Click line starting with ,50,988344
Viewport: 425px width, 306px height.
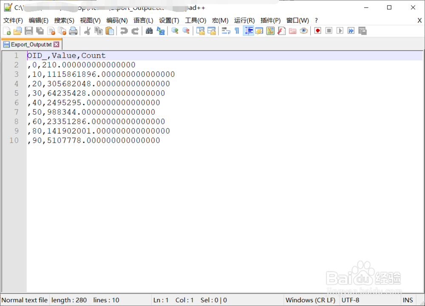pyautogui.click(x=91, y=112)
